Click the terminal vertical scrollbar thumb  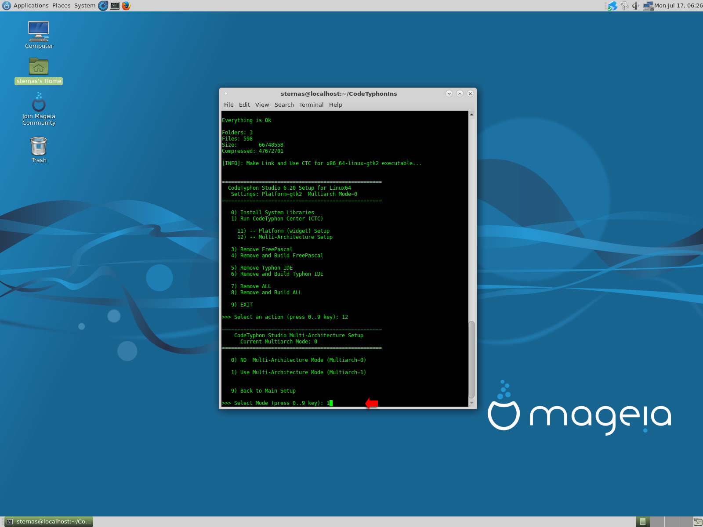(x=471, y=359)
